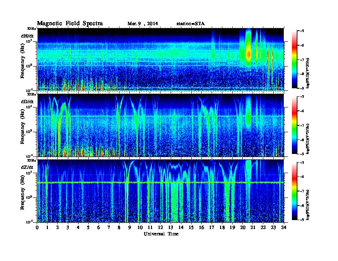
Task: Click the "-8" tick of the dD/dt colorbar
Action: point(302,139)
